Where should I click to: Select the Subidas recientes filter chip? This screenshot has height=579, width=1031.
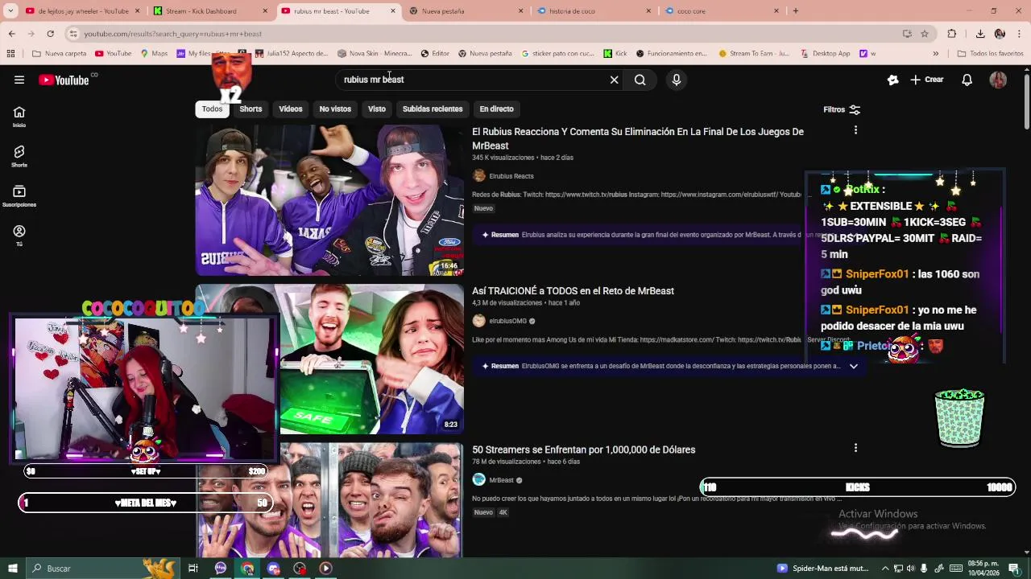coord(433,109)
